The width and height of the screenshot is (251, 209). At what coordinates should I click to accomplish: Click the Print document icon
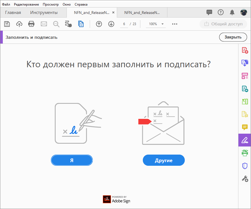[x=31, y=24]
